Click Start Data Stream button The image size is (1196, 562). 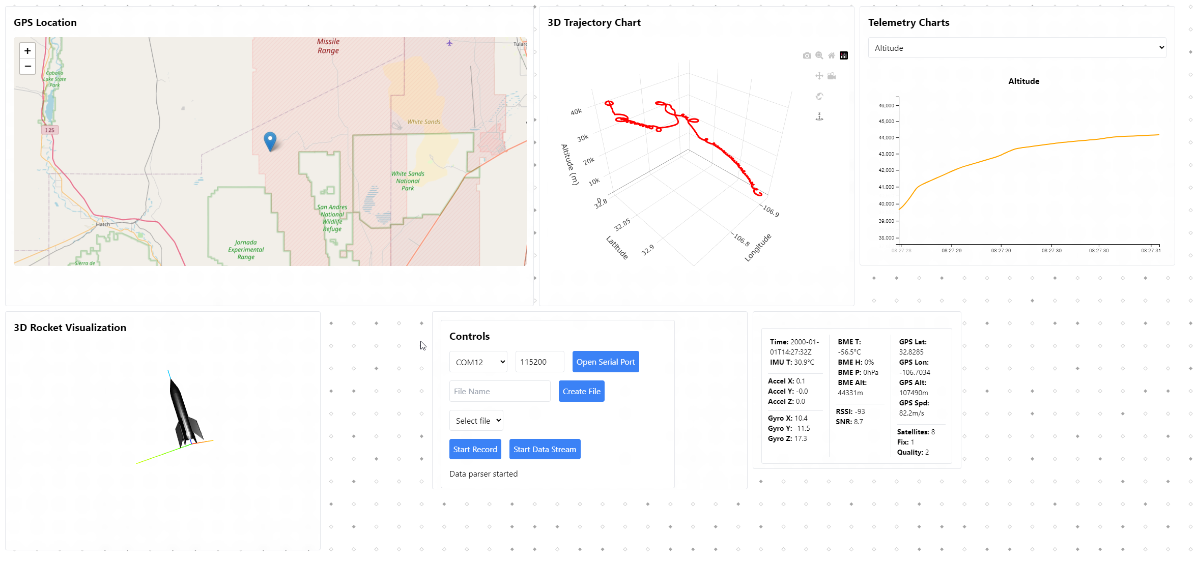[545, 449]
